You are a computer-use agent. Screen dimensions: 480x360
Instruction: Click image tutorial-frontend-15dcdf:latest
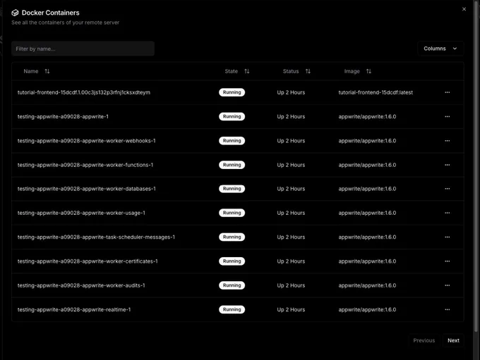click(376, 92)
